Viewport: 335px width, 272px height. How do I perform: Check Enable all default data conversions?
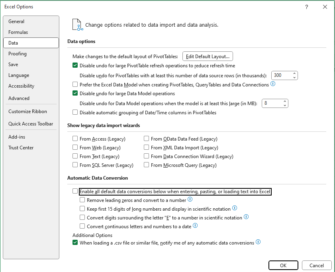pos(75,192)
